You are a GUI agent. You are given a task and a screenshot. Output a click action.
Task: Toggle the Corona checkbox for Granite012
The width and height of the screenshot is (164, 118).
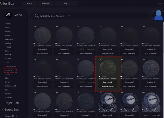tap(143, 77)
